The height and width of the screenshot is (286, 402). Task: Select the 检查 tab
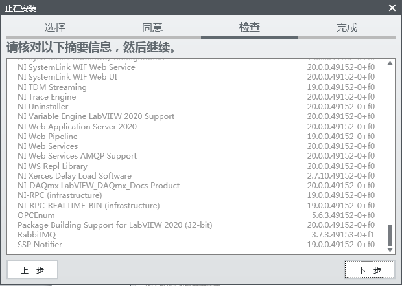tap(250, 28)
